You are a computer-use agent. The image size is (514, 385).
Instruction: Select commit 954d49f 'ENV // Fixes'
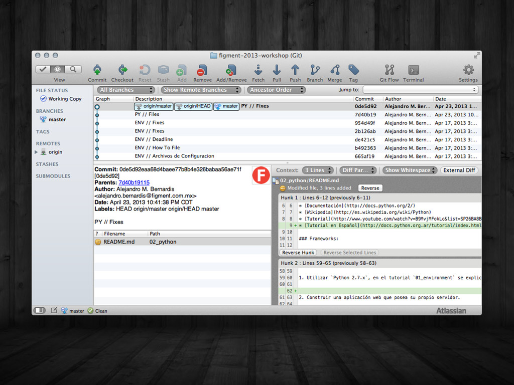288,123
